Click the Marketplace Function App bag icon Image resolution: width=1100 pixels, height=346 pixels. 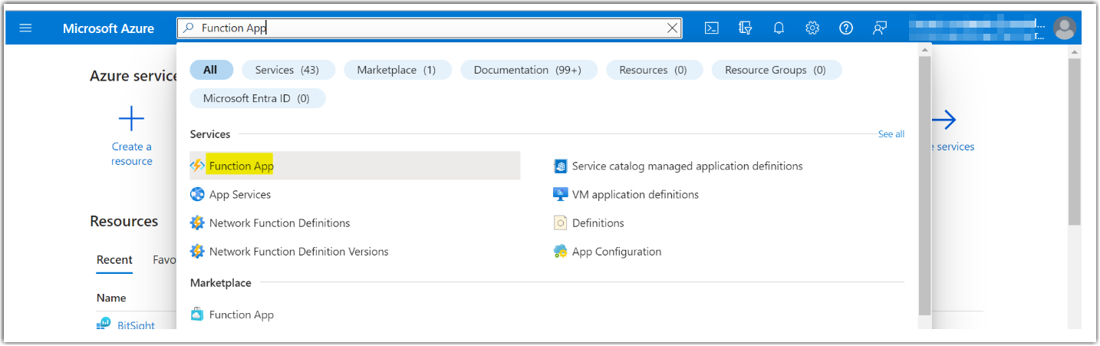tap(197, 315)
